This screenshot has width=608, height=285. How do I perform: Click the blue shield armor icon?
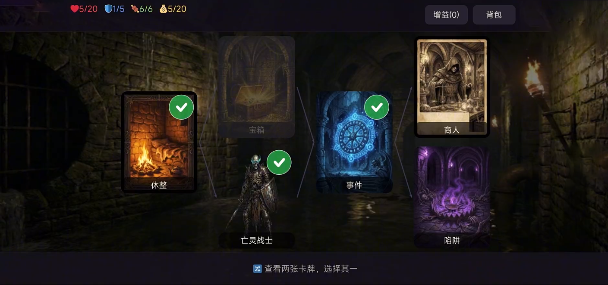click(108, 9)
